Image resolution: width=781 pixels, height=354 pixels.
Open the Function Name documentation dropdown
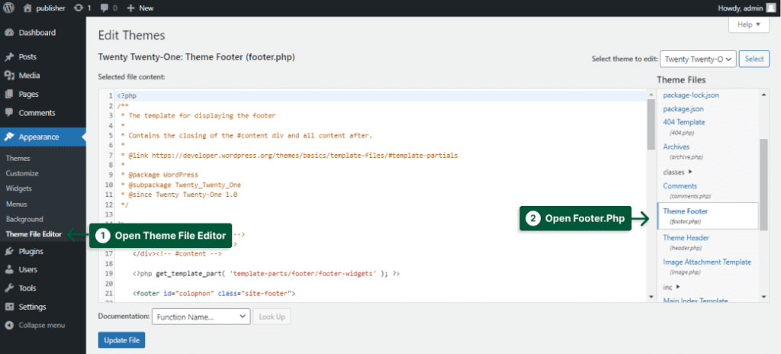[x=201, y=317]
